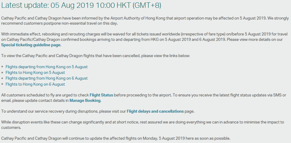This screenshot has height=143, width=291.
Task: Click the Airport Authority of Hong Kong paragraph
Action: click(145, 21)
